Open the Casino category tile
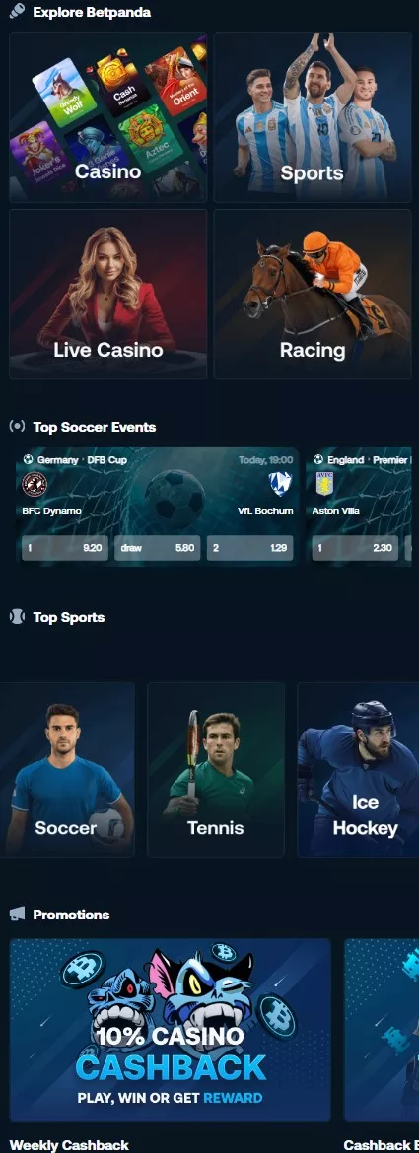Screen dimensions: 419x1153 tap(108, 117)
